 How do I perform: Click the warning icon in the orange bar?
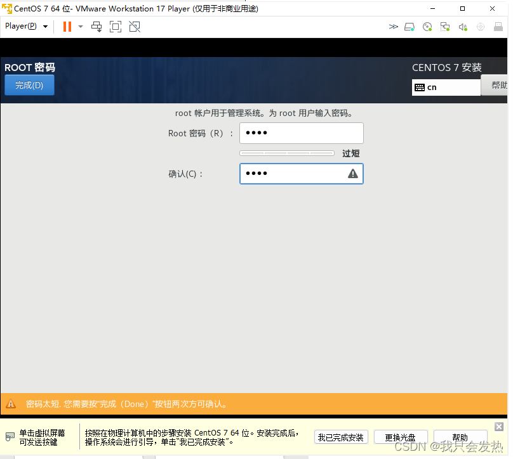coord(11,404)
